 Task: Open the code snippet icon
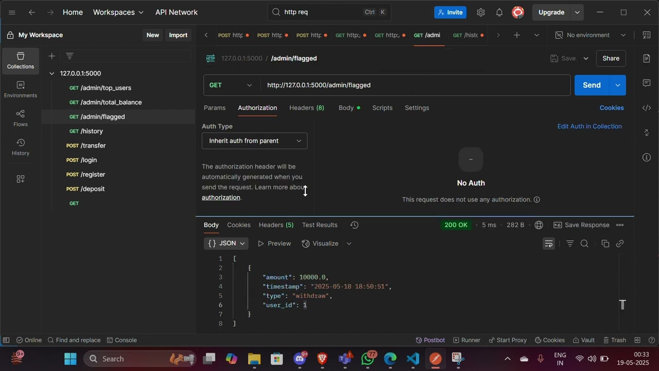[x=647, y=108]
